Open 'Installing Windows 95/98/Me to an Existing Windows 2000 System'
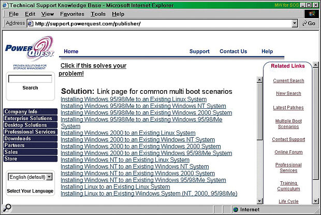Viewport: 321px width, 215px height. tap(147, 113)
